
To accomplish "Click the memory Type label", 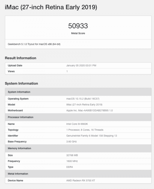I will pos(11,167).
